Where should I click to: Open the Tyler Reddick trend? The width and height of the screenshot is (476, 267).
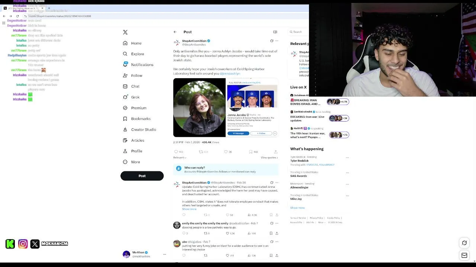coord(299,161)
